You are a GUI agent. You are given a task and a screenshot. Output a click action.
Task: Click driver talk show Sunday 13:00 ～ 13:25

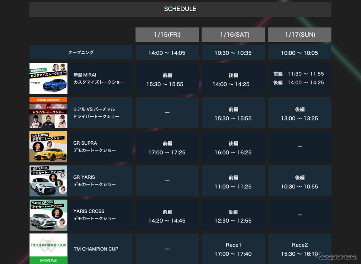(x=299, y=118)
